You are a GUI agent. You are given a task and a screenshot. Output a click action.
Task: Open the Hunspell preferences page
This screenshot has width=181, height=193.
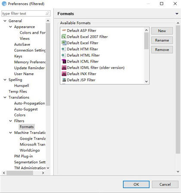coord(22,86)
